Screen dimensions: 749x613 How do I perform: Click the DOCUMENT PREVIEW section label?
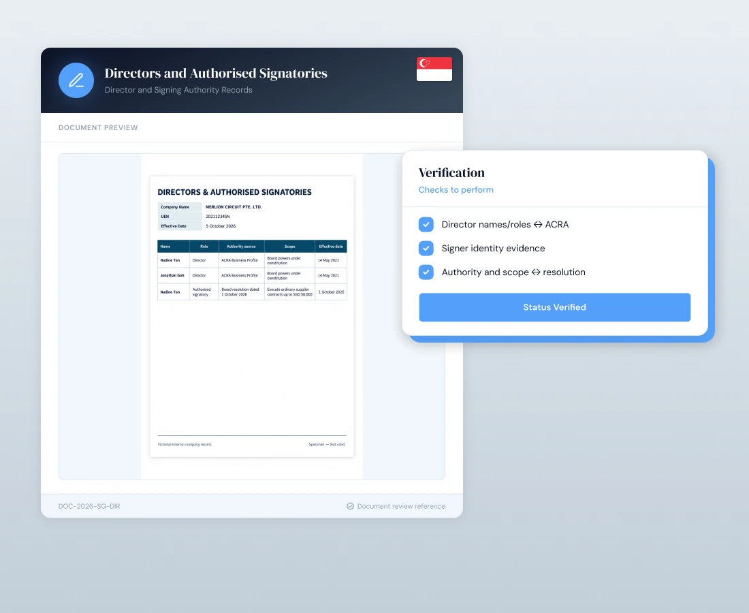pyautogui.click(x=98, y=127)
